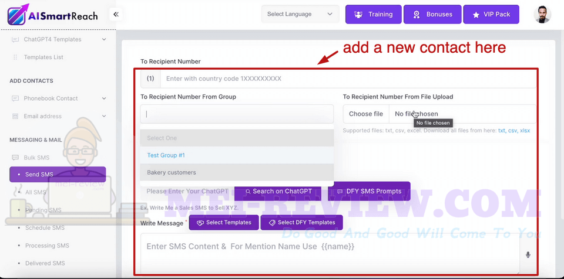Open the user profile avatar

click(x=542, y=15)
